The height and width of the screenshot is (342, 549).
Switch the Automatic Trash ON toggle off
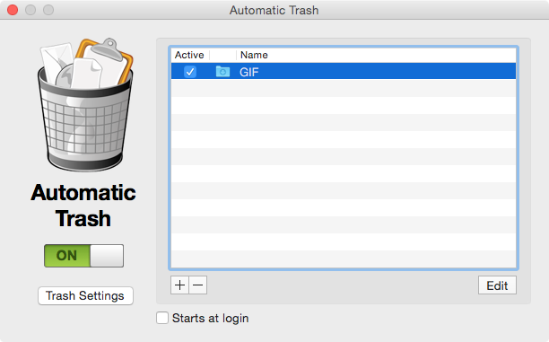(83, 256)
